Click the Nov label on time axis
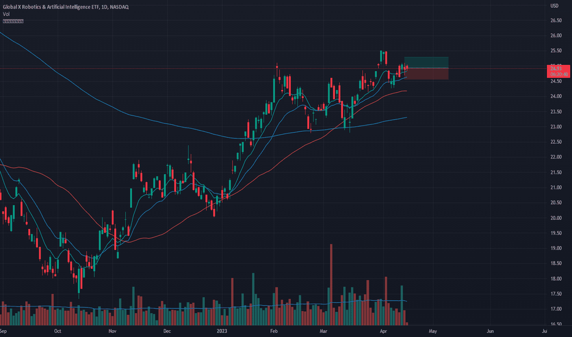Image resolution: width=572 pixels, height=337 pixels. click(112, 331)
